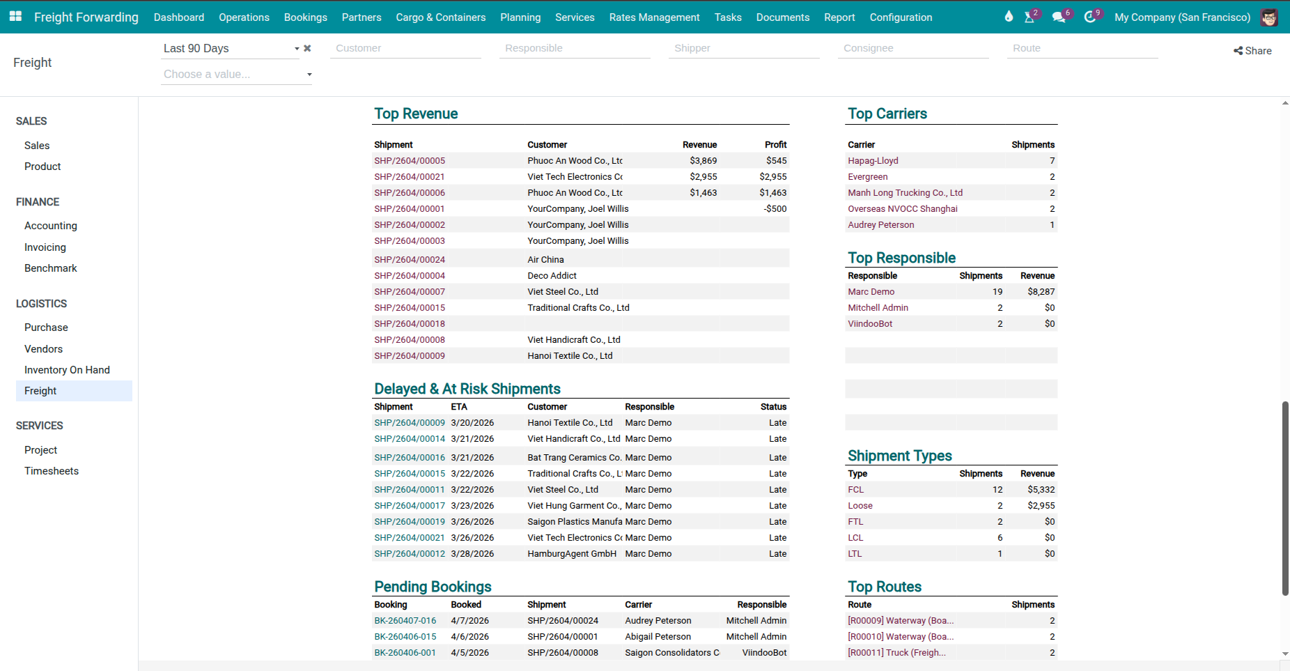Viewport: 1290px width, 671px height.
Task: Open route [R00009] Waterway
Action: (x=900, y=620)
